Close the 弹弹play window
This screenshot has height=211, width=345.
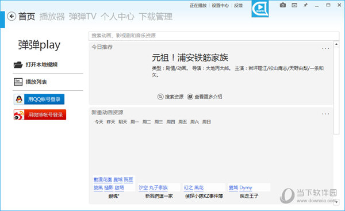pos(339,5)
